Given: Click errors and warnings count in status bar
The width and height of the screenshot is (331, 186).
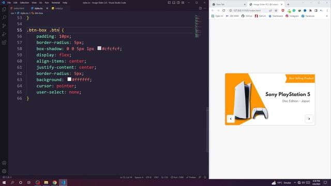Looking at the screenshot, I should pos(7,177).
